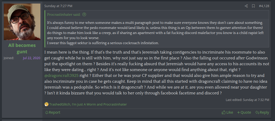Screen dimensions: 275x121
Task: Click inside the quoted message block to expand it
Action: click(x=157, y=32)
